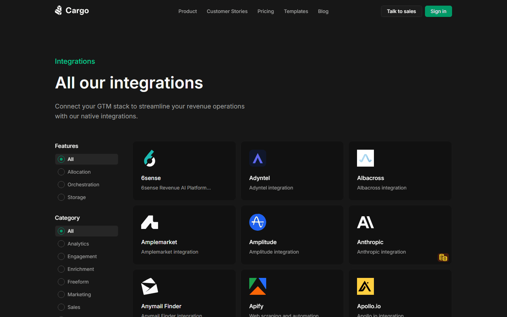The height and width of the screenshot is (317, 507).
Task: Click the 6sense integration logo
Action: (x=149, y=158)
